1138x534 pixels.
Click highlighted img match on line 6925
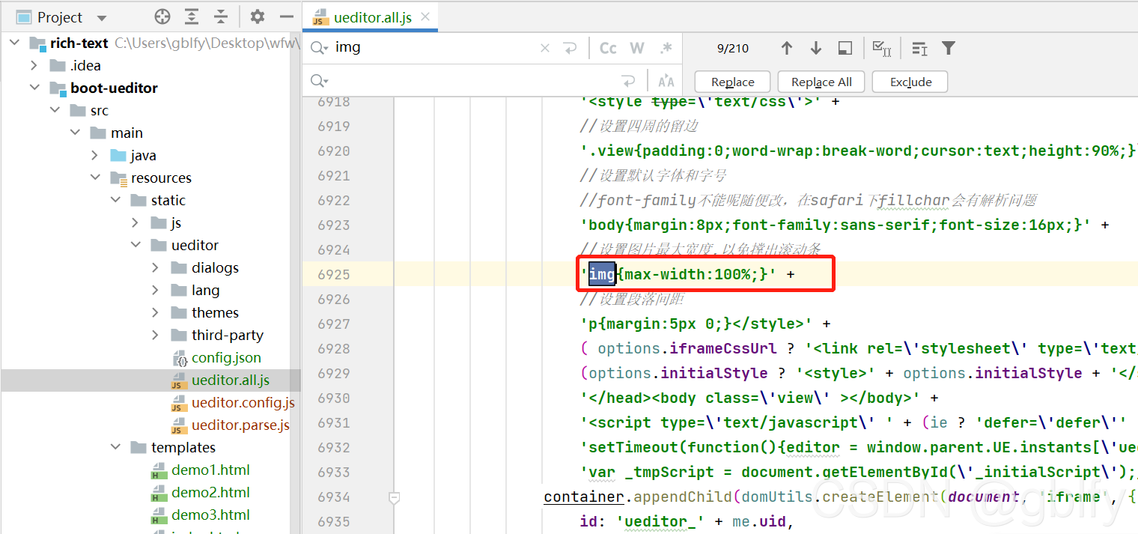[602, 274]
